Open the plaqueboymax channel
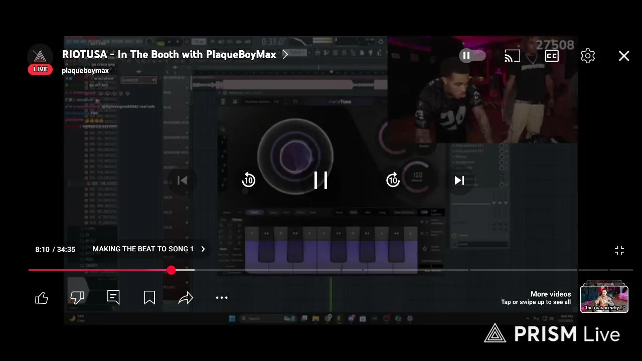The width and height of the screenshot is (642, 361). (85, 71)
